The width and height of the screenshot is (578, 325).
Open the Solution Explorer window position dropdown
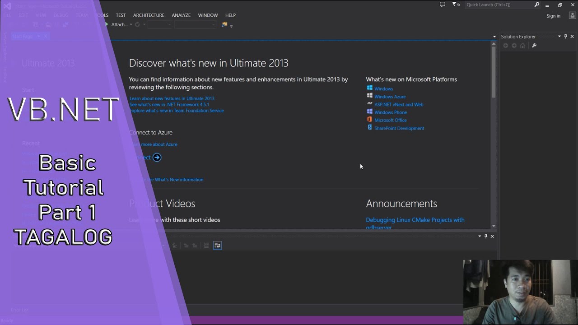[559, 37]
